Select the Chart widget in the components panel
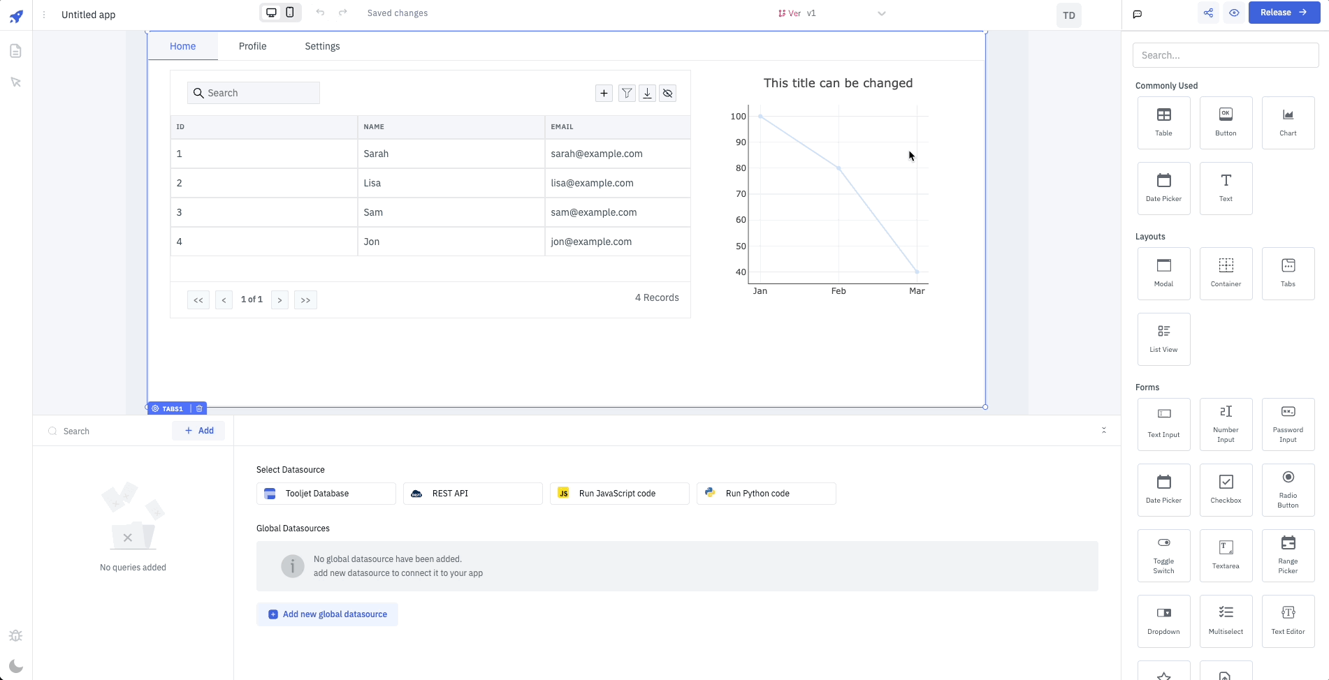 [1288, 122]
